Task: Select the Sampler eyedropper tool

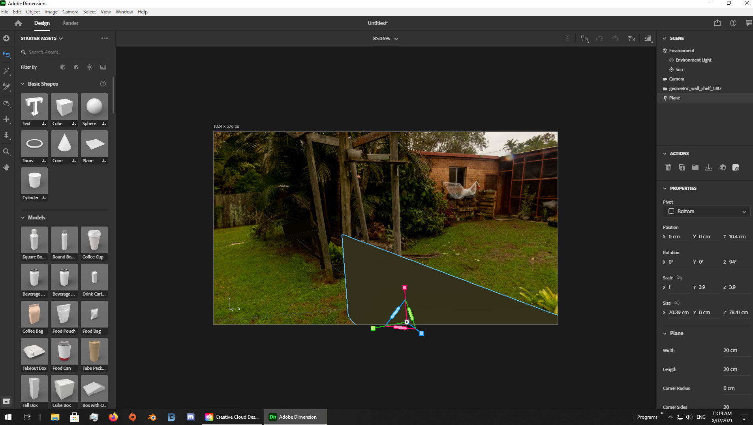Action: tap(6, 87)
